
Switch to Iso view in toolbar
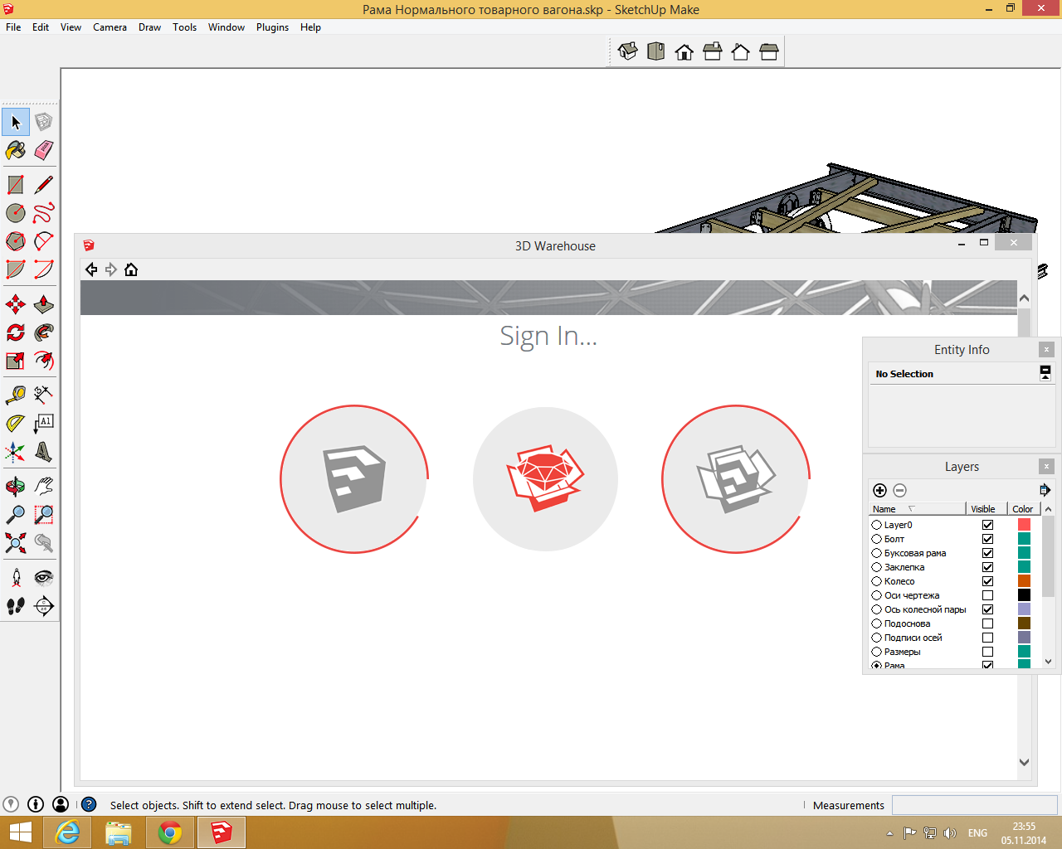pos(628,51)
